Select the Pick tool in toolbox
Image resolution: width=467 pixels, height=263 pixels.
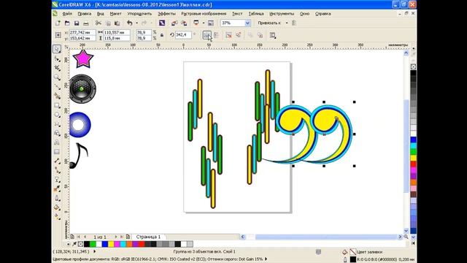coord(57,49)
